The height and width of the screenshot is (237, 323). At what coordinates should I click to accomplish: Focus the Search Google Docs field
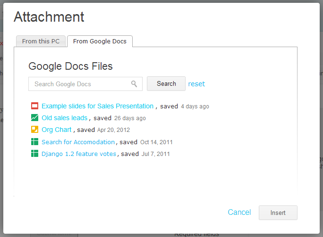point(85,84)
